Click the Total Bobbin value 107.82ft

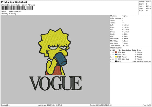[125, 45]
